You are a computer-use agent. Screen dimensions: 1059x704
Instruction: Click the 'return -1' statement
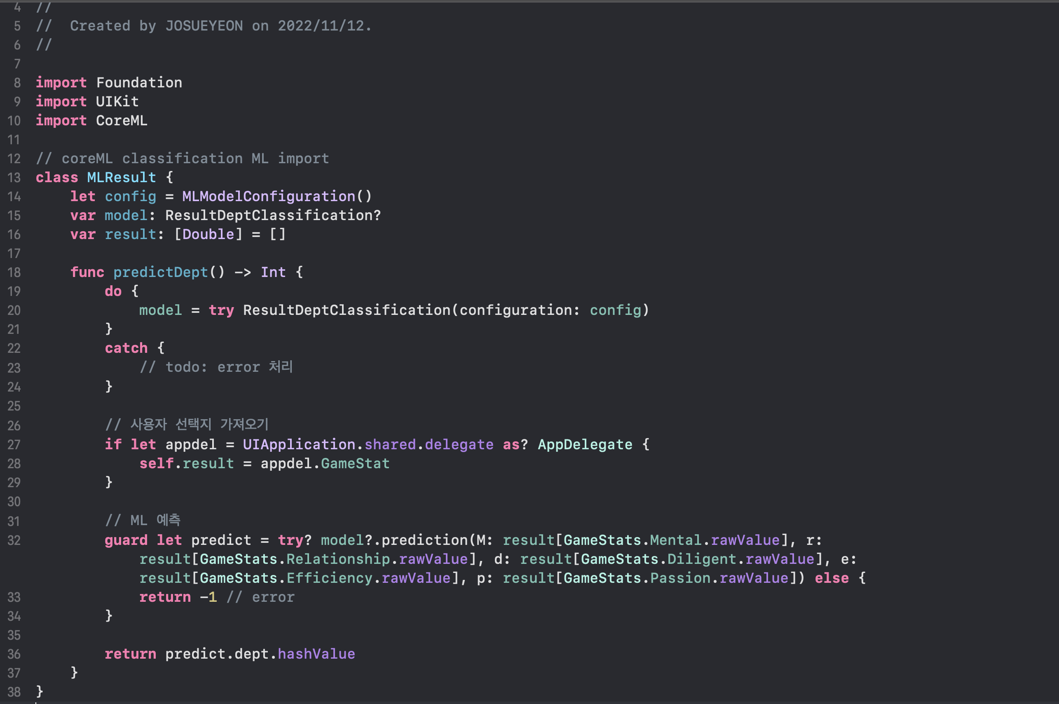[x=178, y=597]
